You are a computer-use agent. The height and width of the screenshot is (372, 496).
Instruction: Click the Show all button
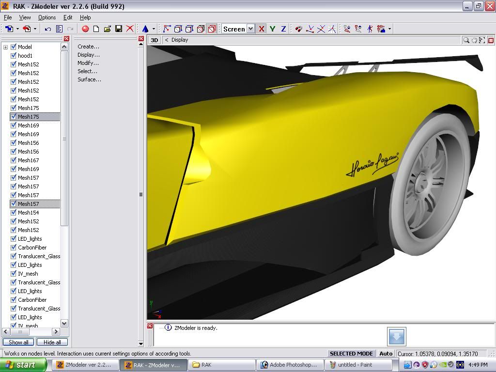pyautogui.click(x=18, y=342)
